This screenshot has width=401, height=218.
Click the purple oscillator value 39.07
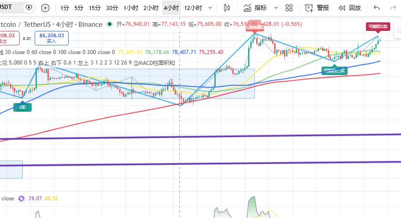[35, 198]
